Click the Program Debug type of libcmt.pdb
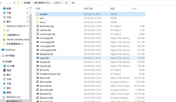This screenshot has height=102, width=176. 120,82
